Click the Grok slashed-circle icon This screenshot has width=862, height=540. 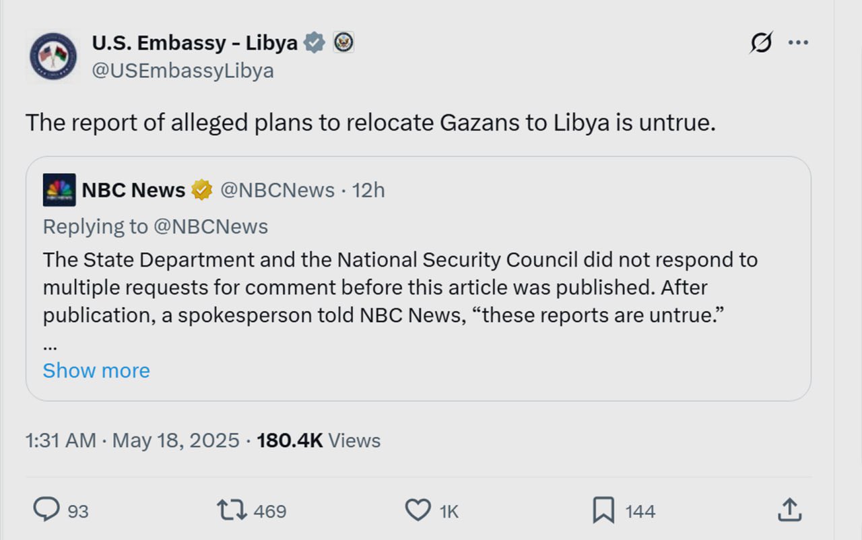tap(761, 43)
